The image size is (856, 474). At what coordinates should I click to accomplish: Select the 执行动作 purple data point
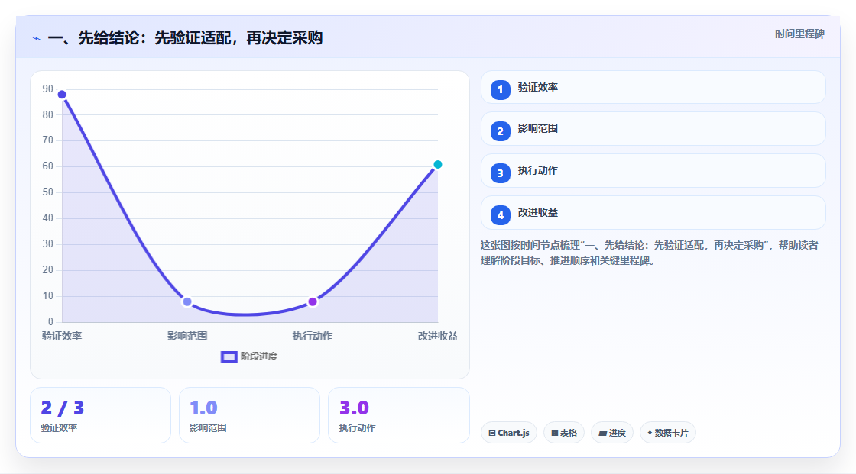click(x=313, y=301)
